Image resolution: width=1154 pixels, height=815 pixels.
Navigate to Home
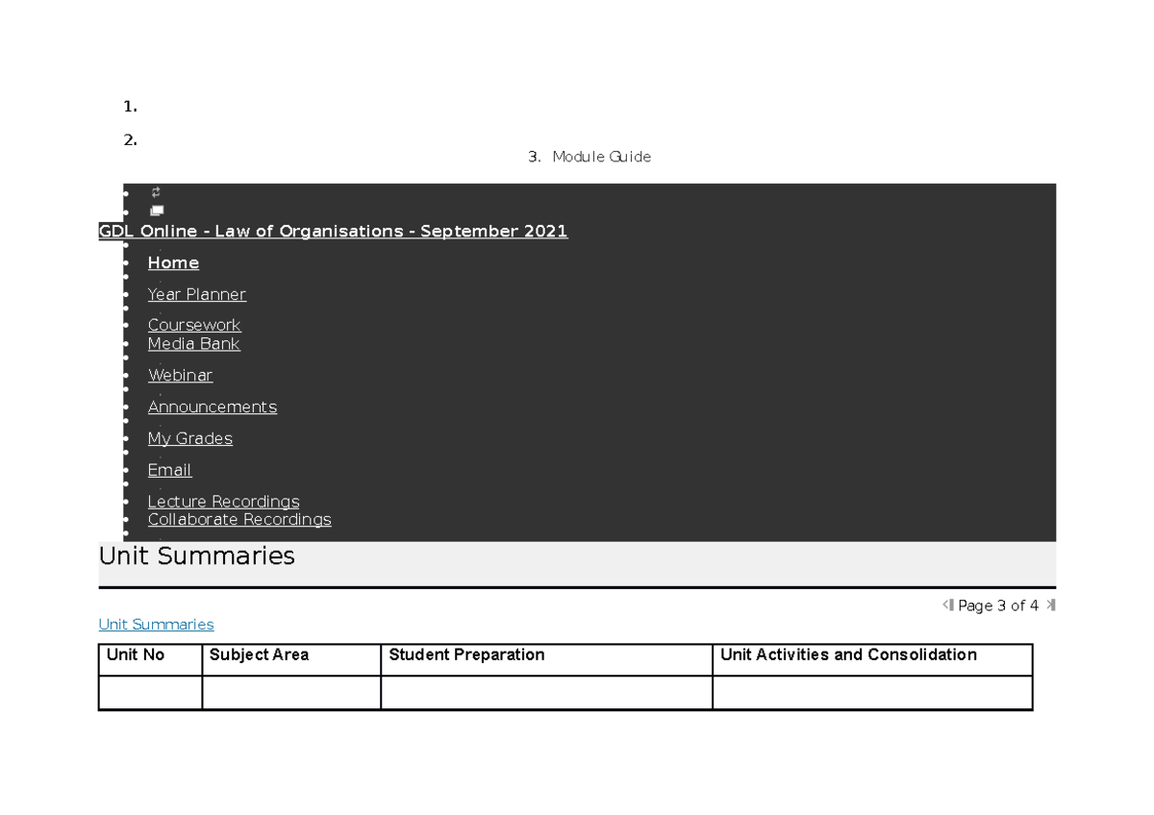tap(173, 262)
